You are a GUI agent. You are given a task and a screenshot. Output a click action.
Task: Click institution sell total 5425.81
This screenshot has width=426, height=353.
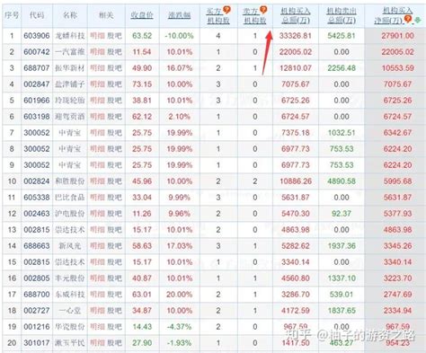pyautogui.click(x=342, y=36)
